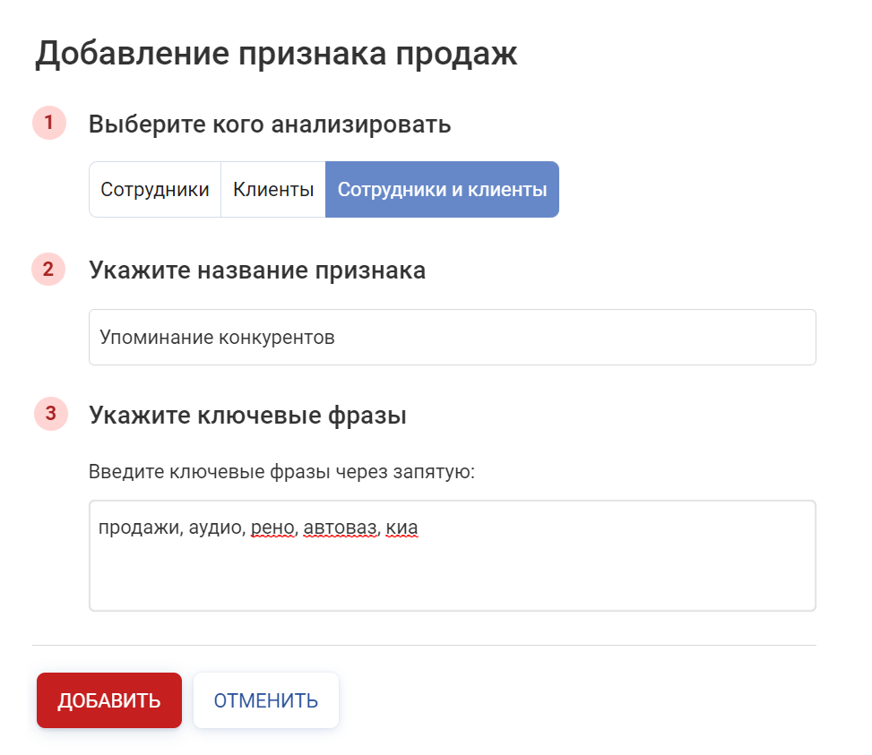Click the word продажи in key phrases
This screenshot has width=872, height=755.
click(141, 528)
